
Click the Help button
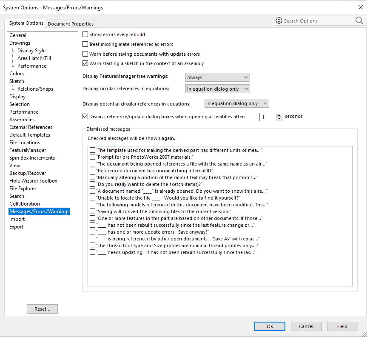tap(342, 326)
